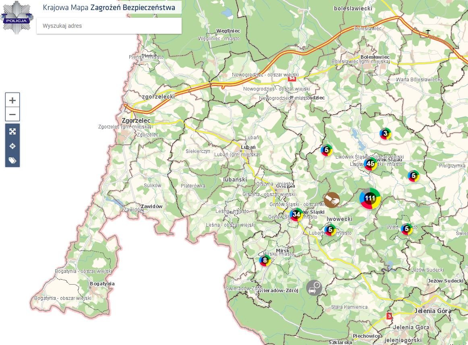Click the locate-me crosshair icon
Viewport: 468px width, 345px height.
click(x=12, y=146)
